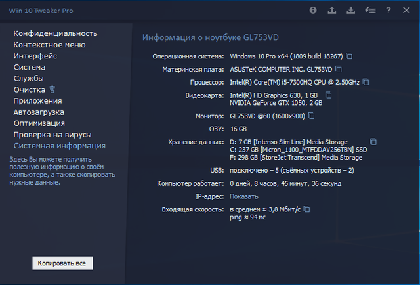
Task: Copy the video card info
Action: [328, 95]
